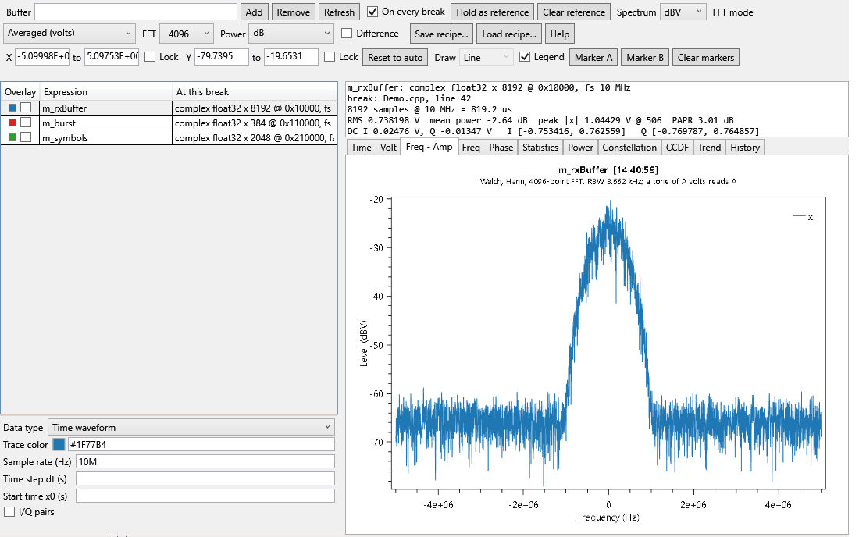Click the Add buffer button
This screenshot has height=537, width=859.
(255, 12)
